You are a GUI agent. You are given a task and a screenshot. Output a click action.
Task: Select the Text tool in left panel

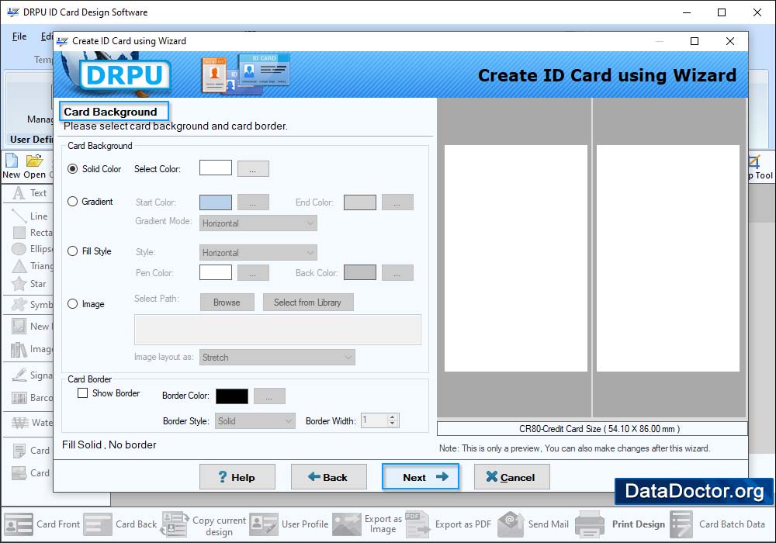tap(29, 193)
